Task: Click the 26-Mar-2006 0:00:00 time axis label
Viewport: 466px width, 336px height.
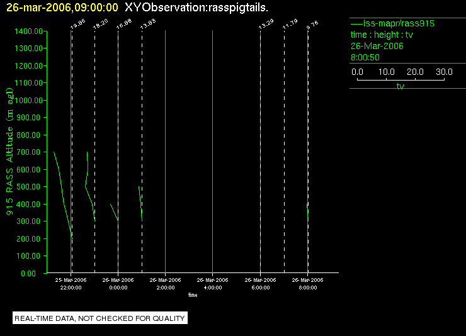Action: 118,284
